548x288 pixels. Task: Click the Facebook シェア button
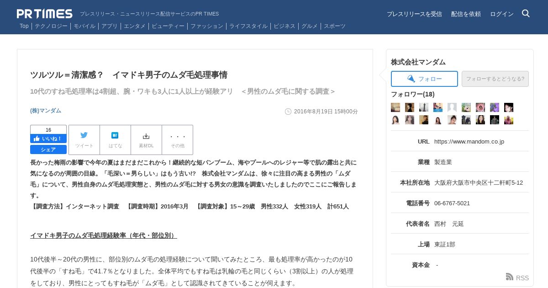tap(48, 149)
